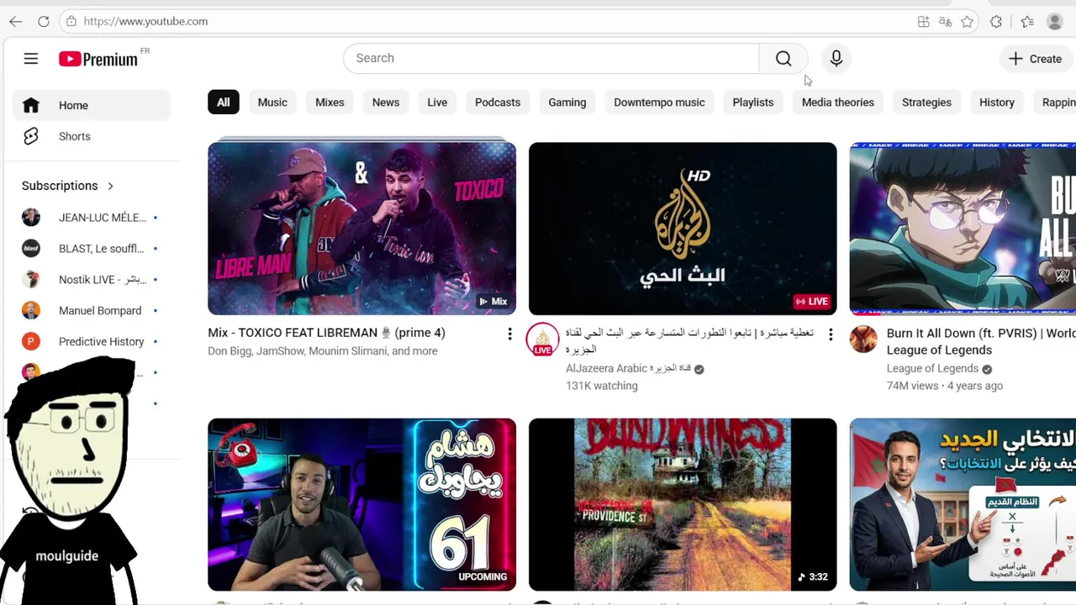Click the Mix badge on TOXICO thumbnail
1076x605 pixels.
pyautogui.click(x=493, y=301)
